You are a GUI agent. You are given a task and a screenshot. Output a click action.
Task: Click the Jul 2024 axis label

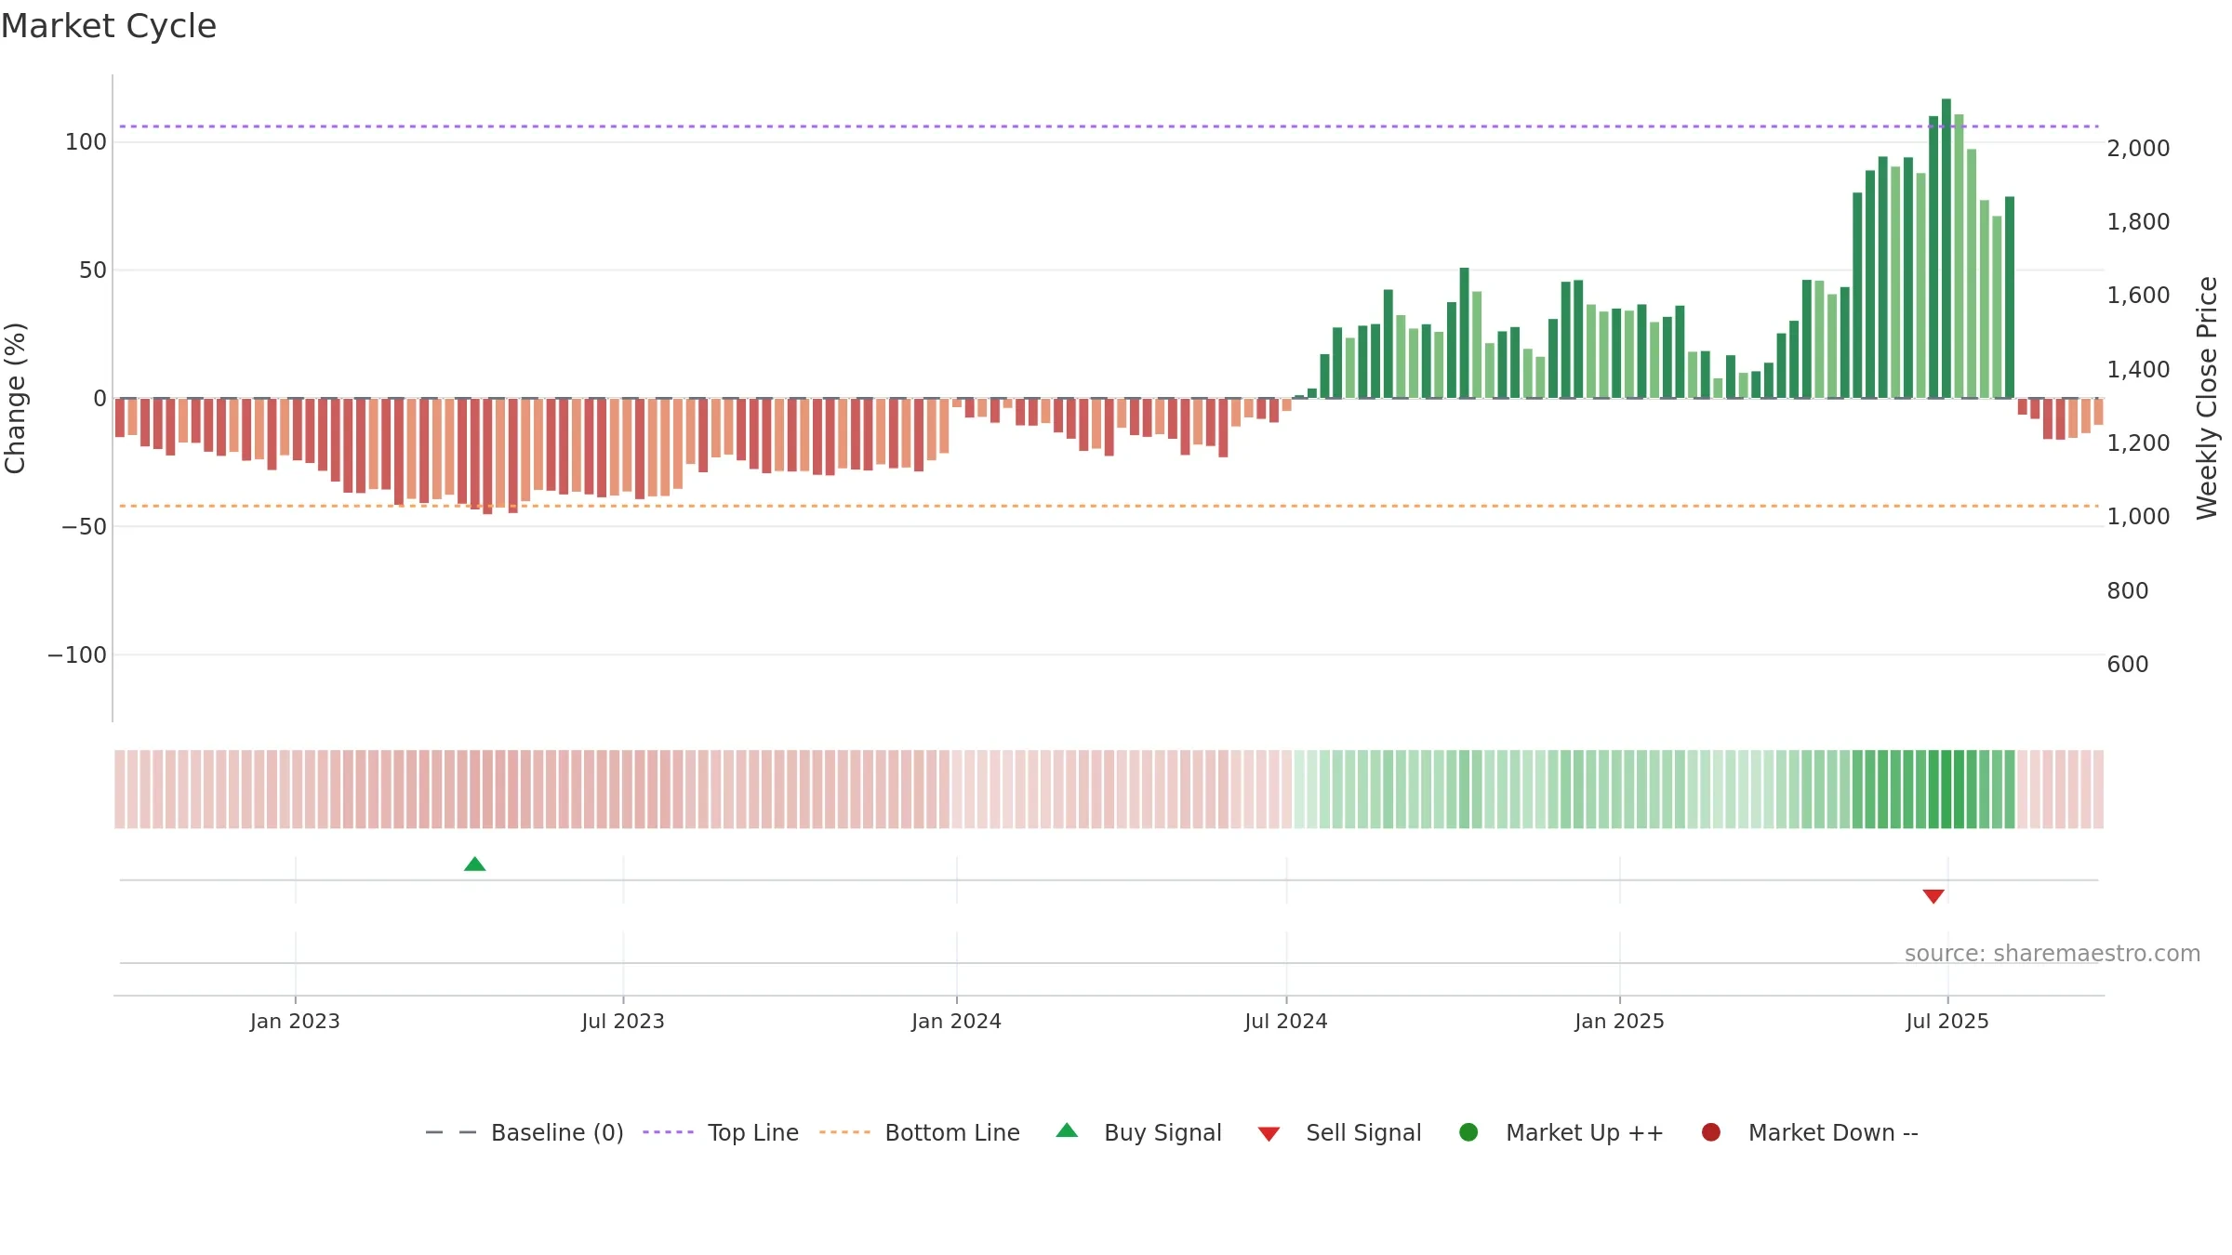(x=1286, y=1021)
